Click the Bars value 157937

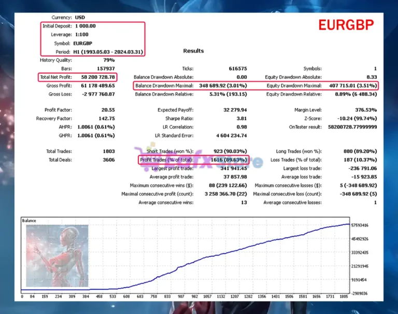click(x=106, y=68)
